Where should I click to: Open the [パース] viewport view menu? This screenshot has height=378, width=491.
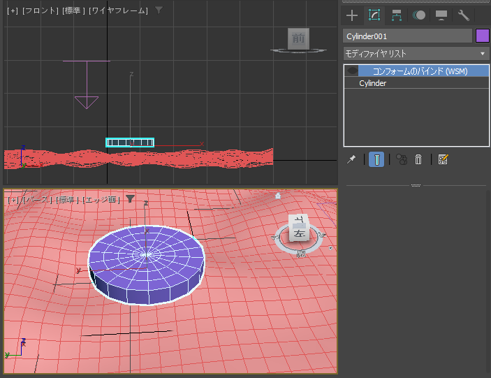tap(37, 200)
